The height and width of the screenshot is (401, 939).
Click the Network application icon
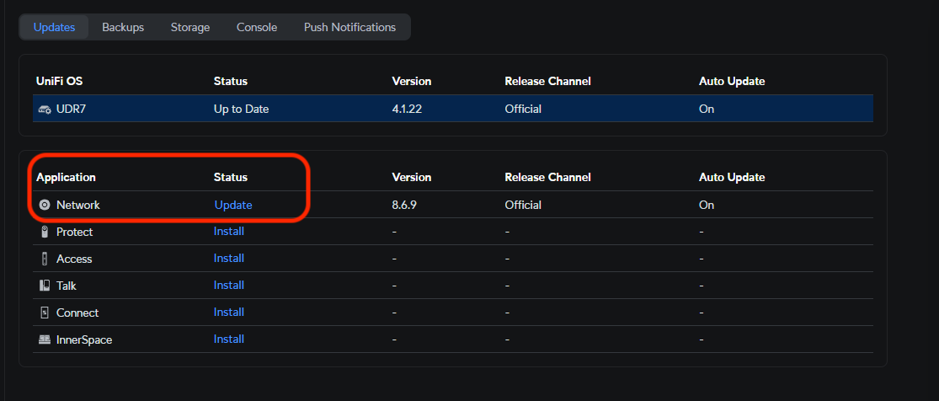(x=45, y=205)
